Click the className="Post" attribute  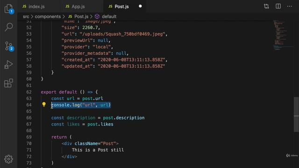click(95, 143)
